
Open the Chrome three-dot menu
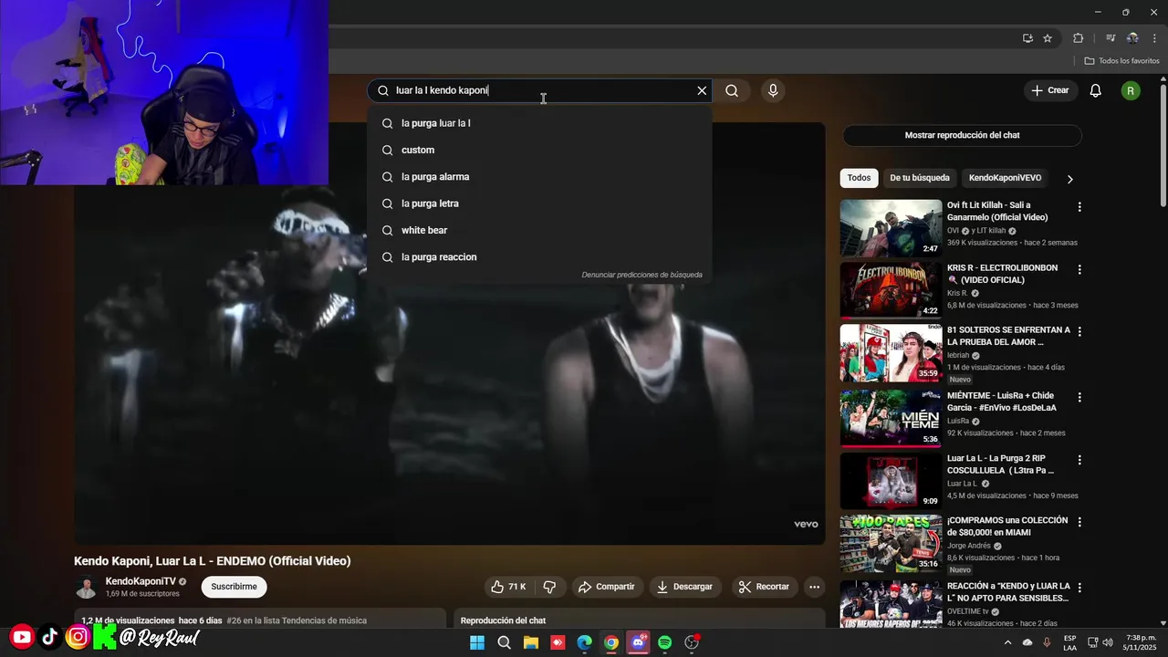click(1154, 38)
